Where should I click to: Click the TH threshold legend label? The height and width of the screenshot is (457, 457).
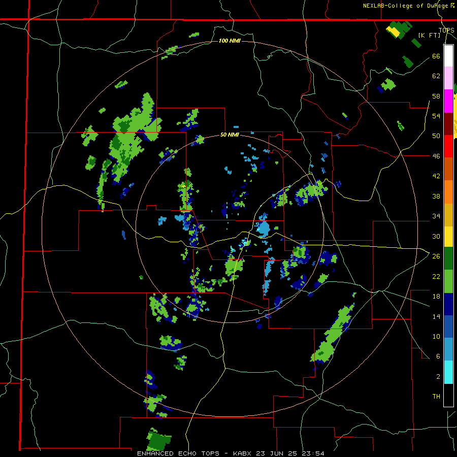[x=436, y=397]
